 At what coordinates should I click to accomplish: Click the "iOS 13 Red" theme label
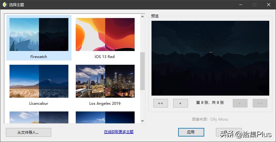pos(105,56)
